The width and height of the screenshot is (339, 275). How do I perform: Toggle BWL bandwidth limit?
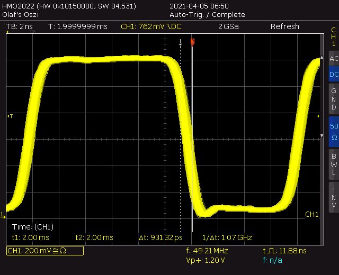pos(334,164)
